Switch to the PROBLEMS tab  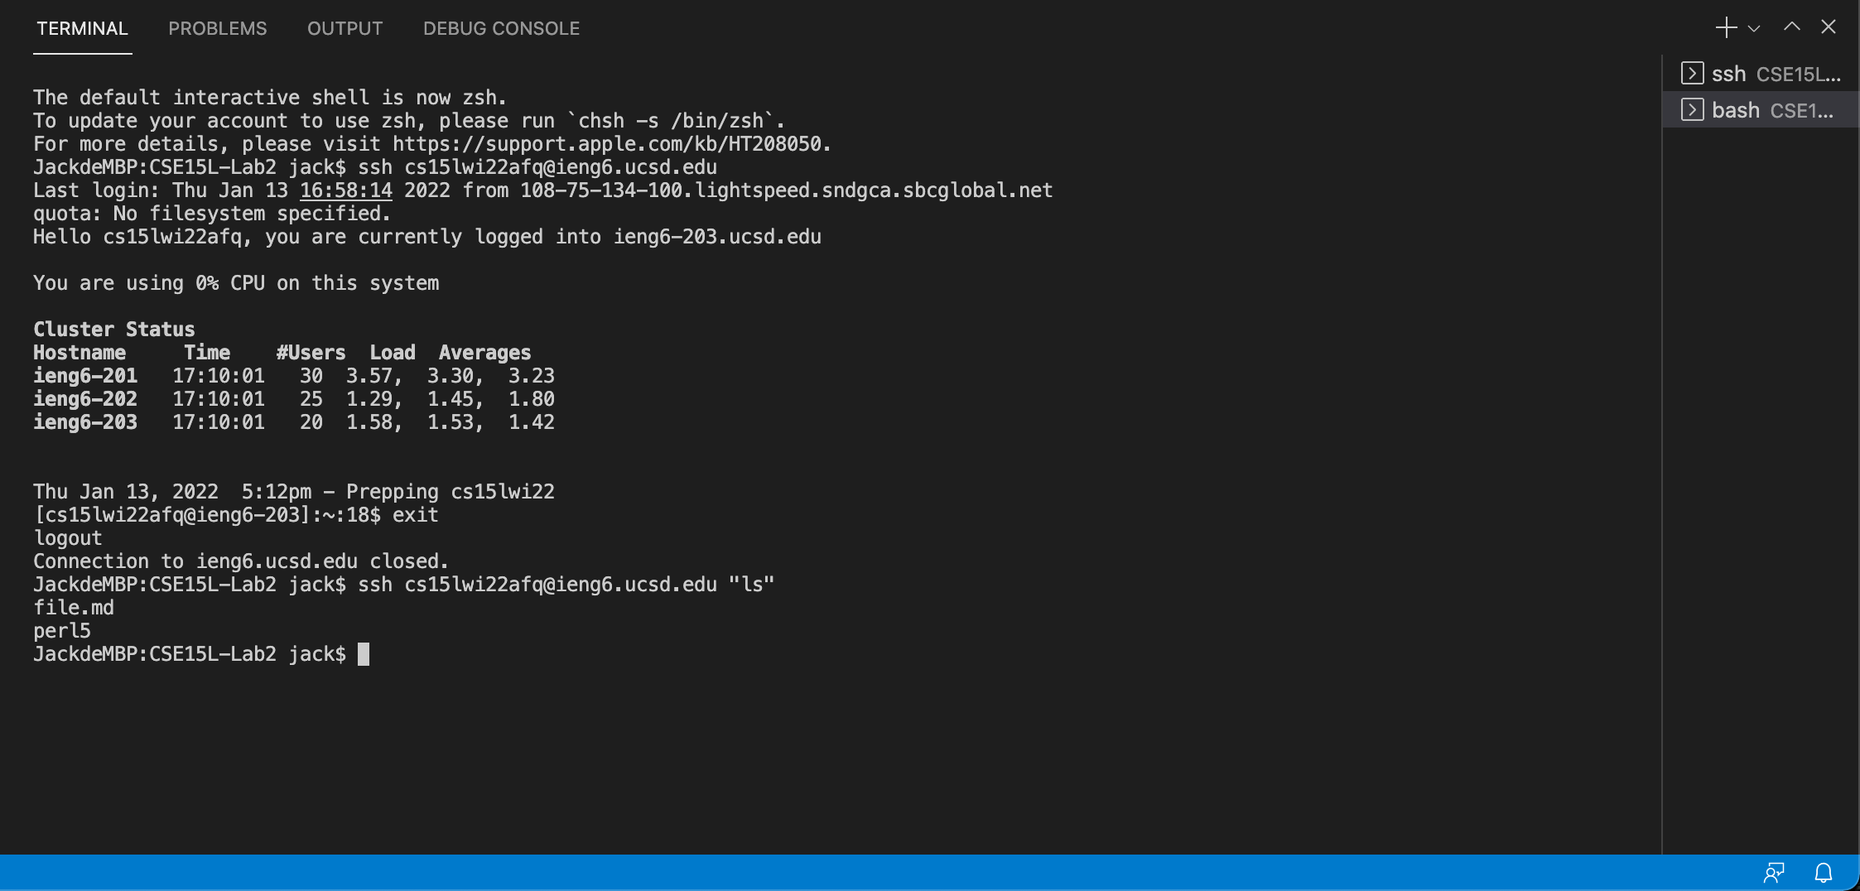217,27
